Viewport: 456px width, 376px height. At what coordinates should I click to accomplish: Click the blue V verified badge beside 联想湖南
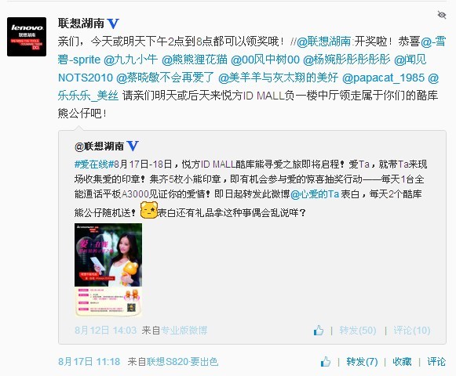113,23
